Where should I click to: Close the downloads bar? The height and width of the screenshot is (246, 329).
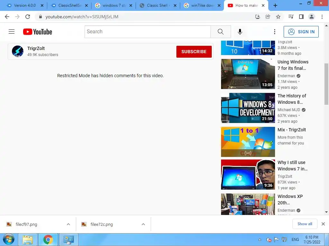coord(323,224)
